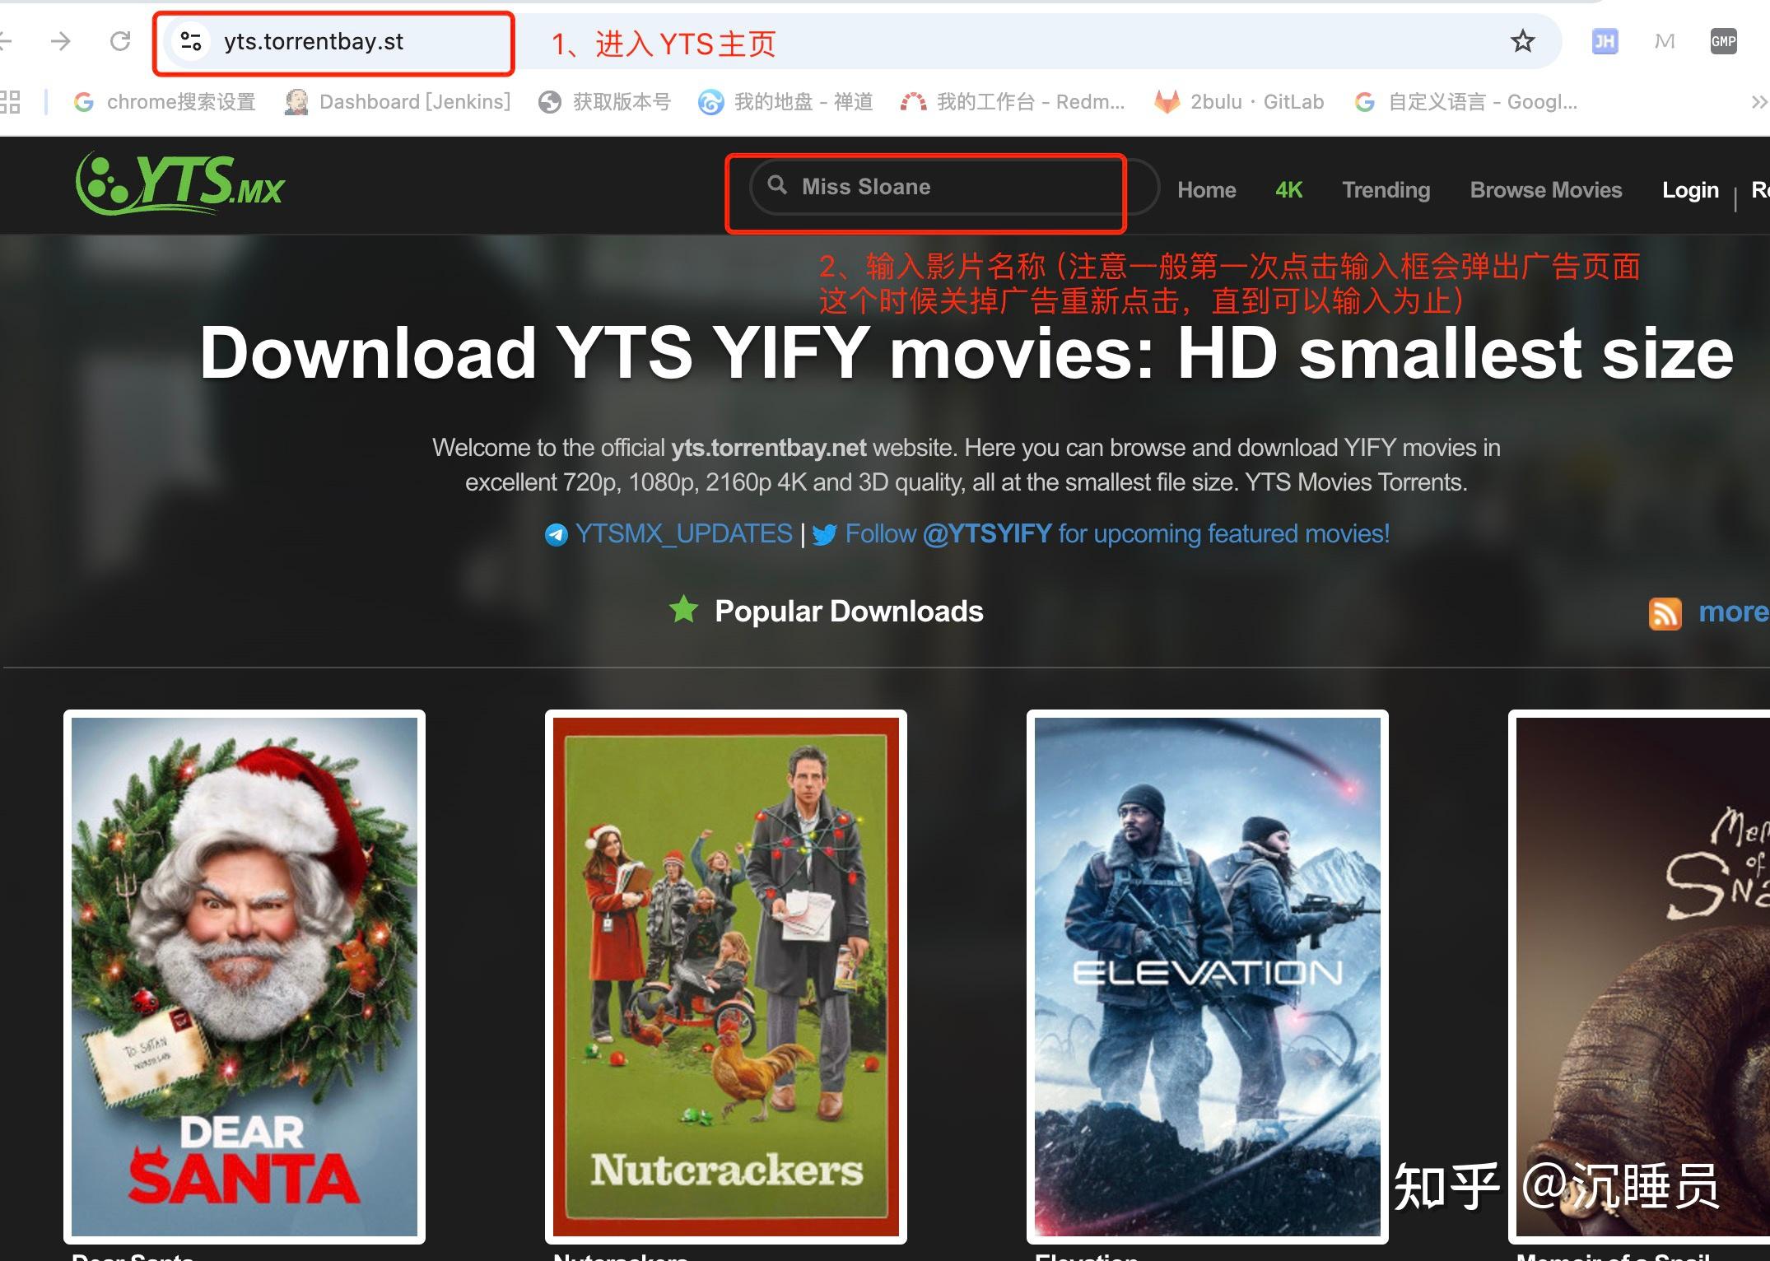Go to the Home menu item
The height and width of the screenshot is (1261, 1770).
point(1206,190)
